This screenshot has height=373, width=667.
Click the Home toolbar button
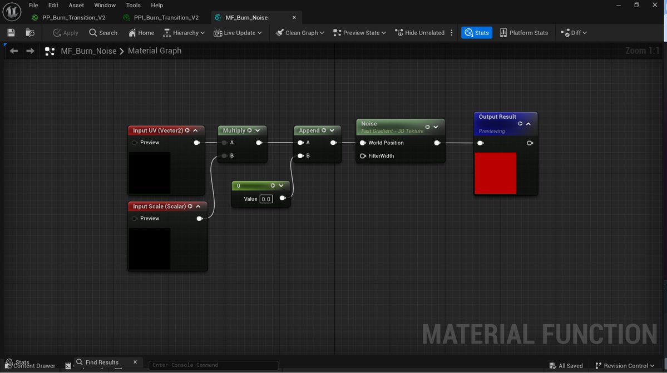[141, 33]
